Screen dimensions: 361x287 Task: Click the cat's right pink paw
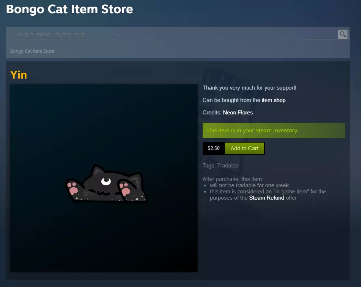pos(125,190)
